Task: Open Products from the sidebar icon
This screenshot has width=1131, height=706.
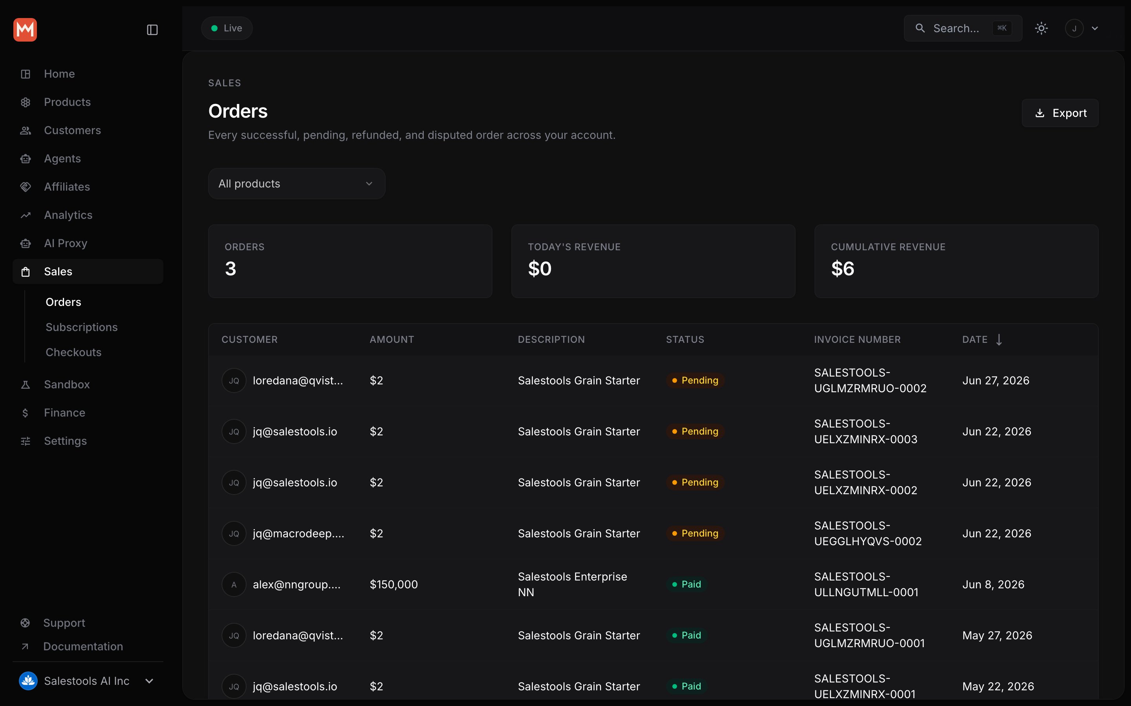Action: point(26,102)
